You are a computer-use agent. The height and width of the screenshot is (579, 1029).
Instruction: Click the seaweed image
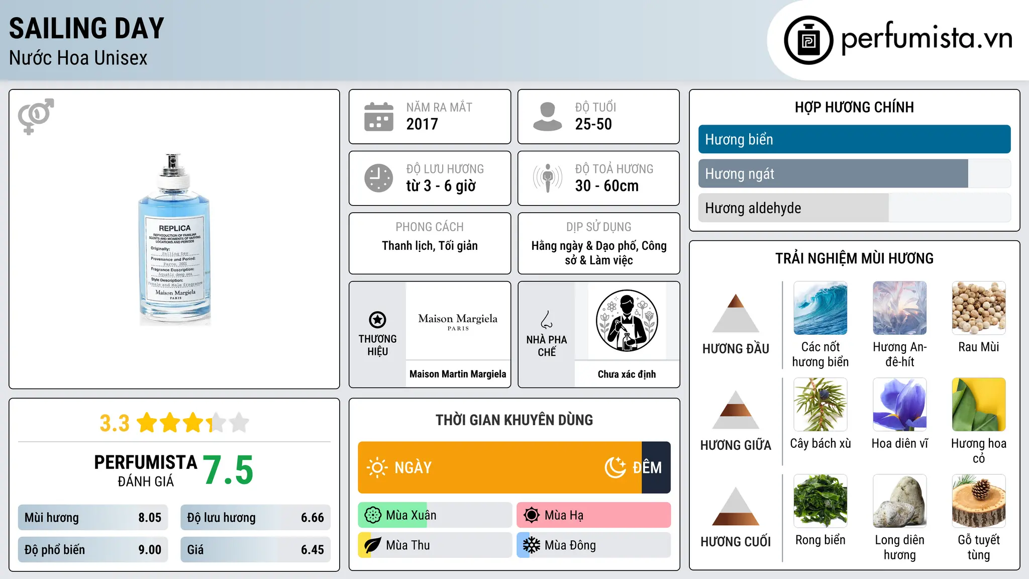820,501
